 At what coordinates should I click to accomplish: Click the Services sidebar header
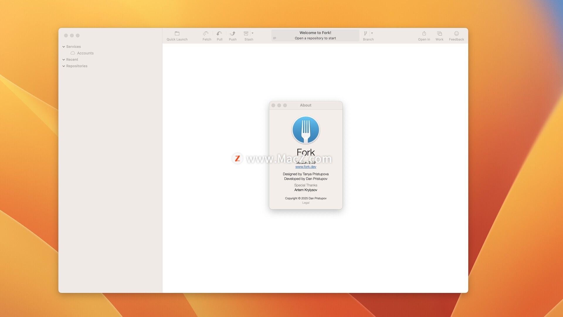pos(73,47)
